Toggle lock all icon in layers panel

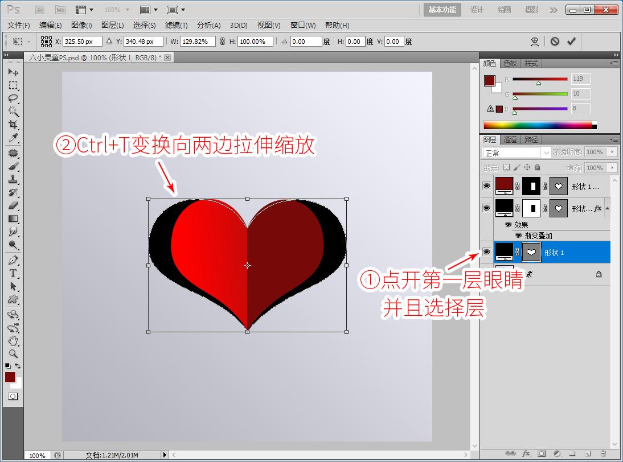tap(537, 167)
